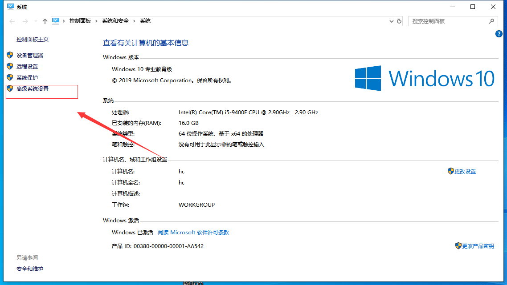
Task: Click shield icon beside 系统保护
Action: click(x=10, y=77)
